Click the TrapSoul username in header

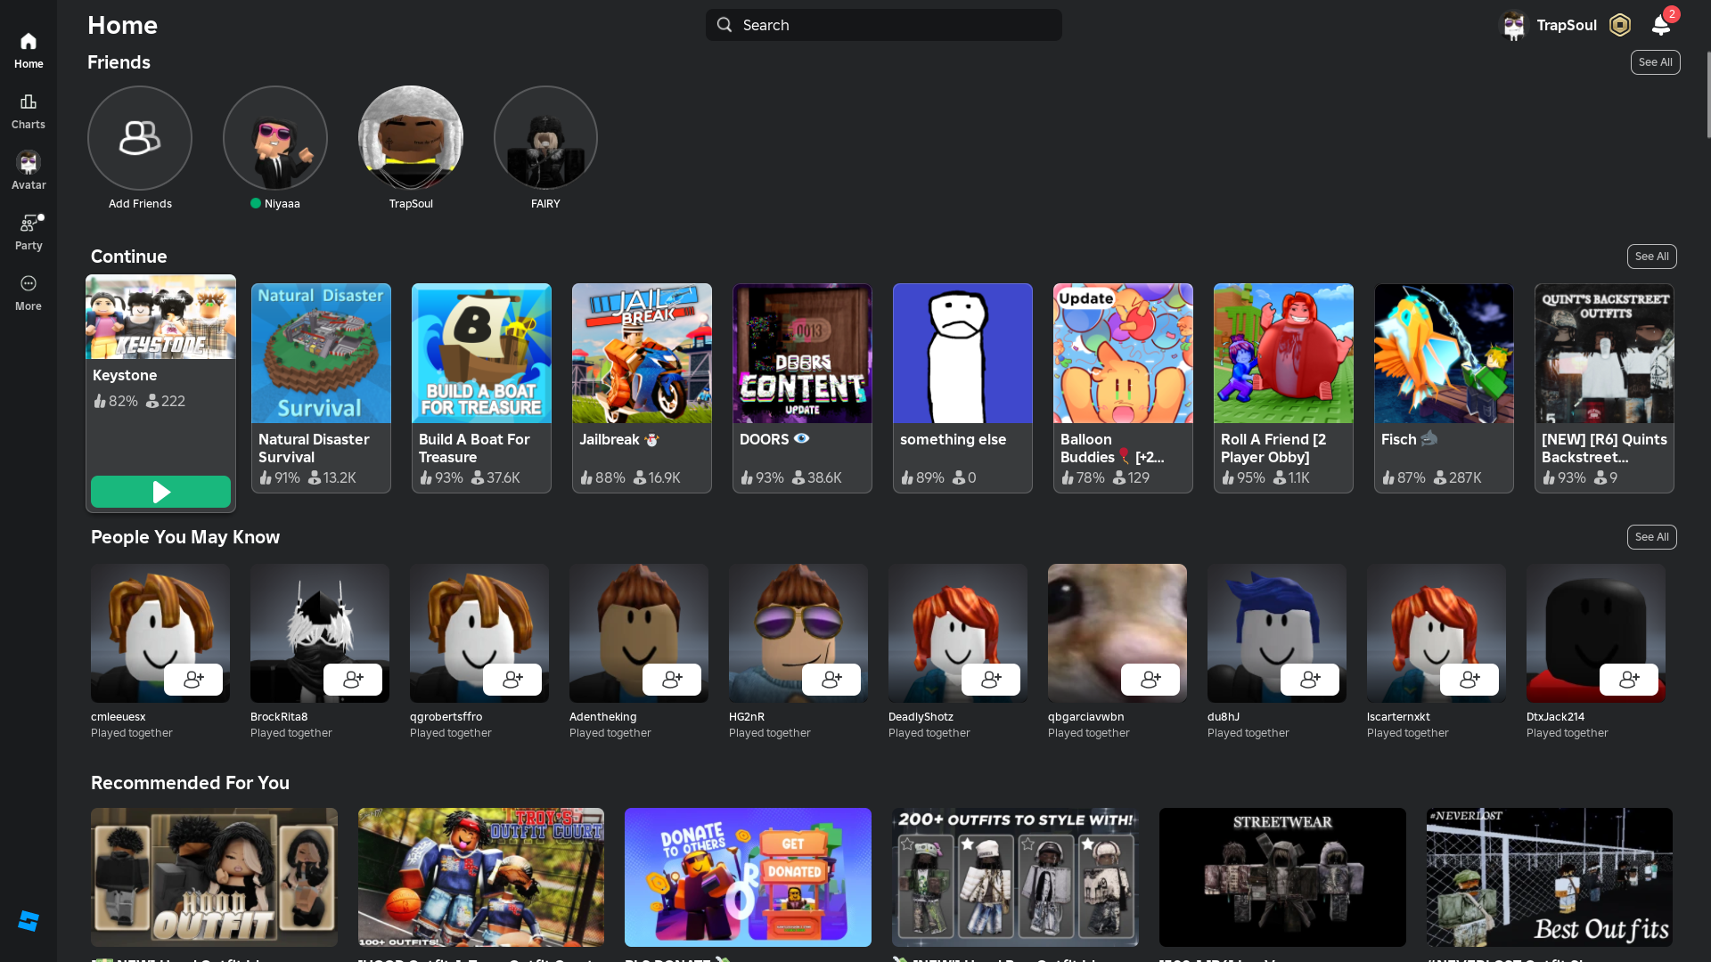(x=1567, y=25)
